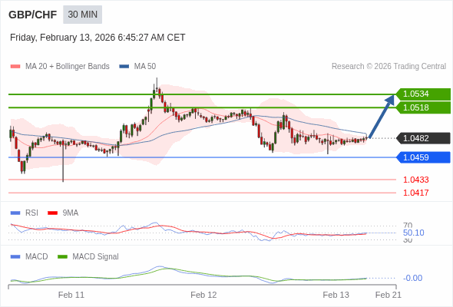Click the 9MA legend label
453x307 pixels.
(71, 213)
